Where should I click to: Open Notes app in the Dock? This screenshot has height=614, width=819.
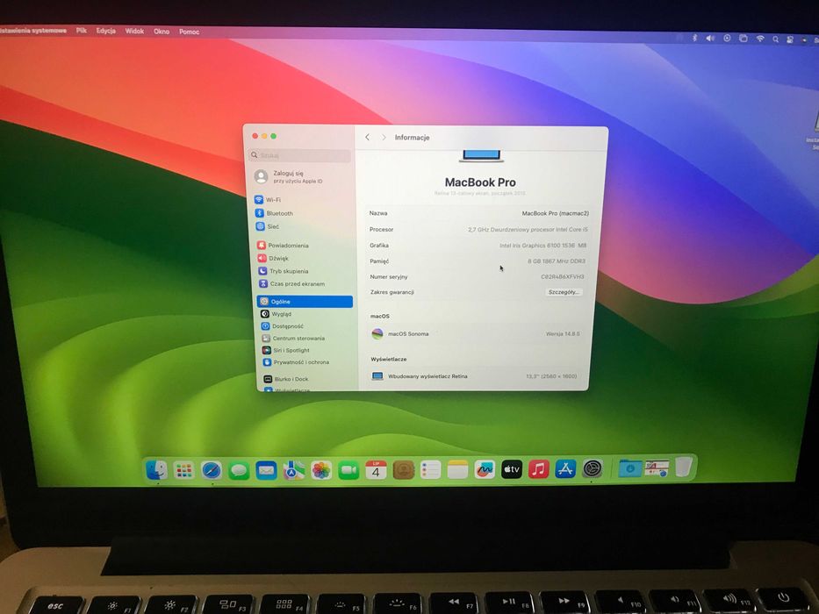(x=457, y=470)
